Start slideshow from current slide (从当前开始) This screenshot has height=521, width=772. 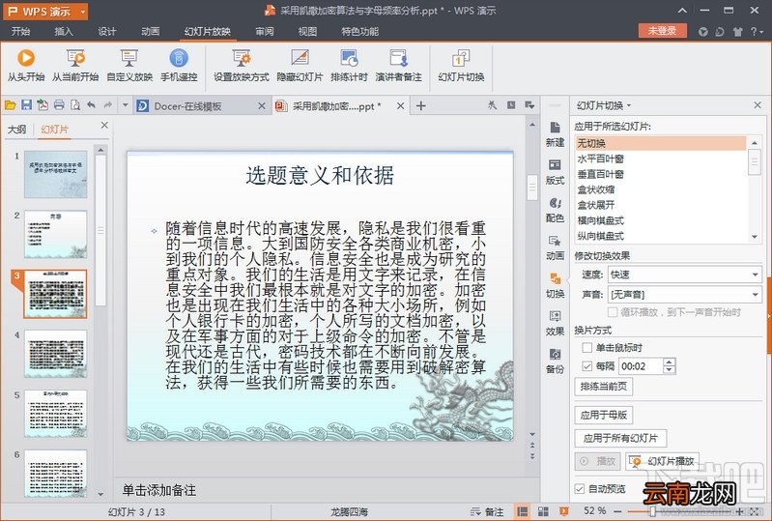[x=75, y=65]
